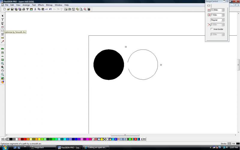Pick the black color swatch

(x=11, y=139)
